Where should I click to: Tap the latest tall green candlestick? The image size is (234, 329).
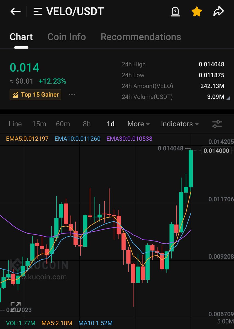[x=191, y=169]
